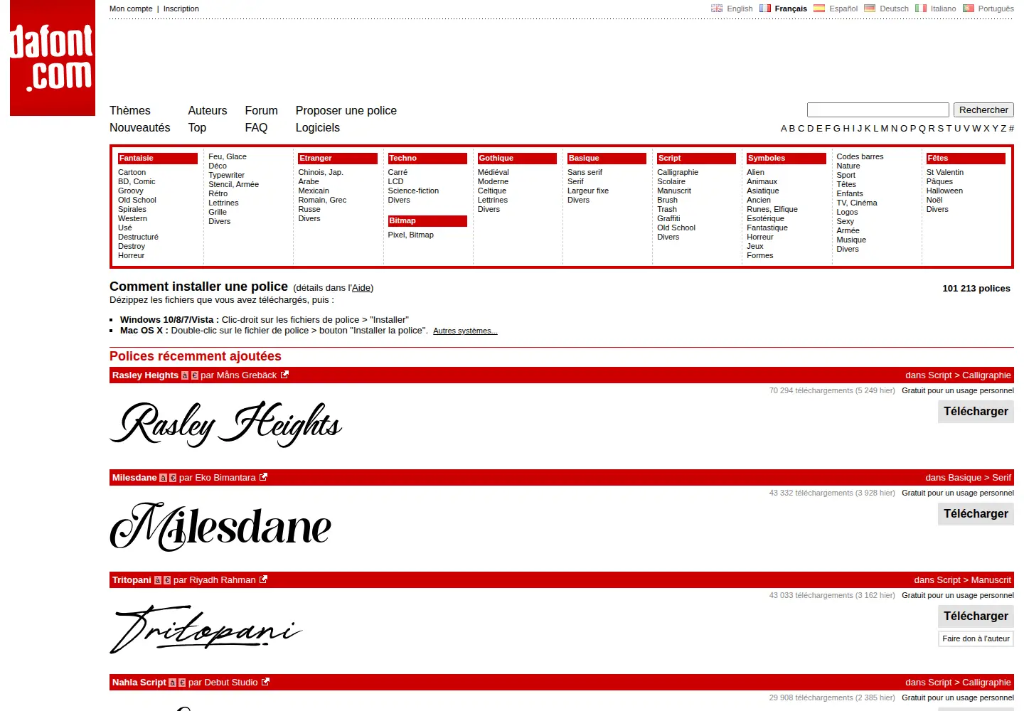Select the English flag icon
Viewport: 1024px width, 711px height.
tap(716, 9)
